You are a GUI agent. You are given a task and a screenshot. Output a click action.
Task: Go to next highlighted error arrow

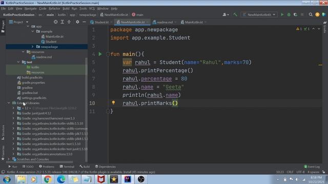[x=319, y=29]
